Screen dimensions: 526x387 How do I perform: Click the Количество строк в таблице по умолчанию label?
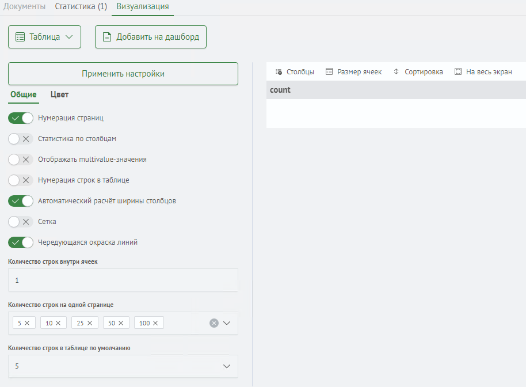coord(69,348)
